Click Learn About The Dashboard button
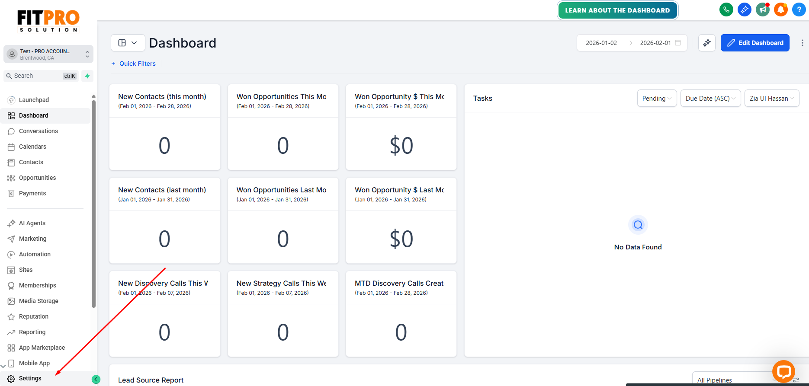The image size is (809, 386). tap(617, 10)
